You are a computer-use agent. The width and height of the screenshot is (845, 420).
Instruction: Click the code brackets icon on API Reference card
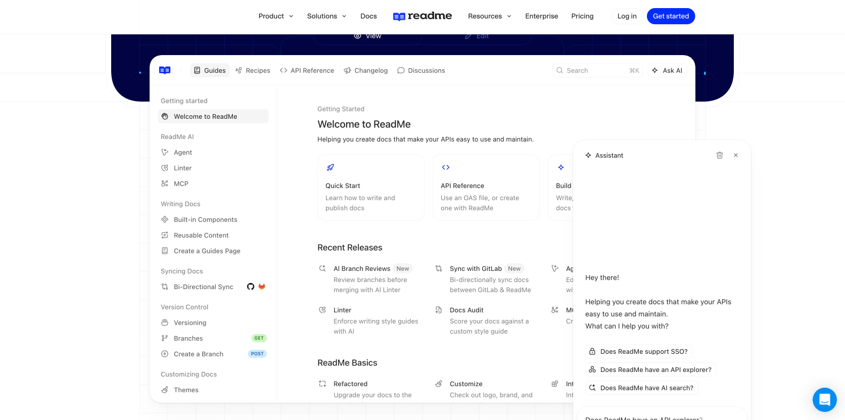coord(446,167)
